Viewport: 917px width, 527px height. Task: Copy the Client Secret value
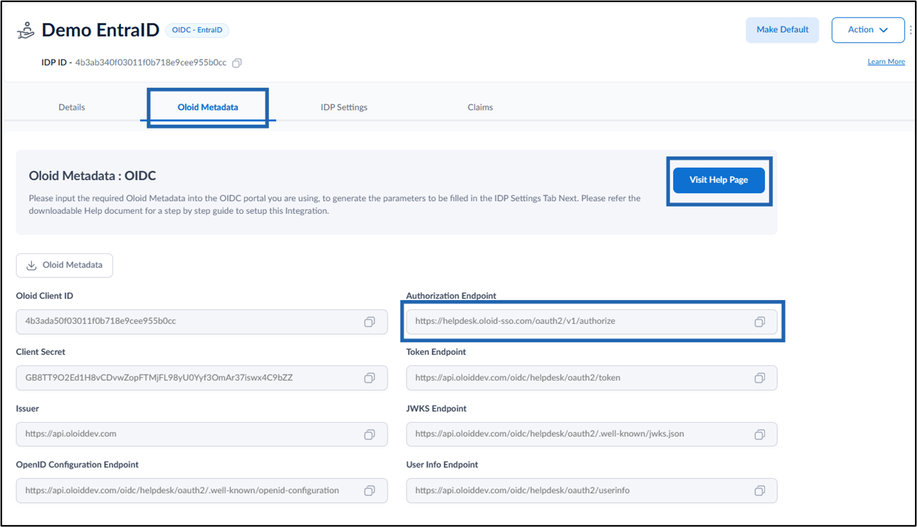tap(369, 378)
